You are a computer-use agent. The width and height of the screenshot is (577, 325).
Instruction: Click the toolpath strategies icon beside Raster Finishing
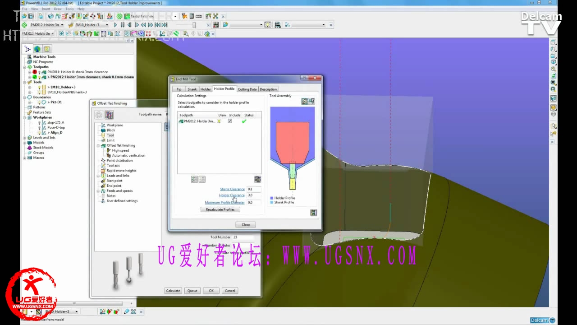(119, 16)
